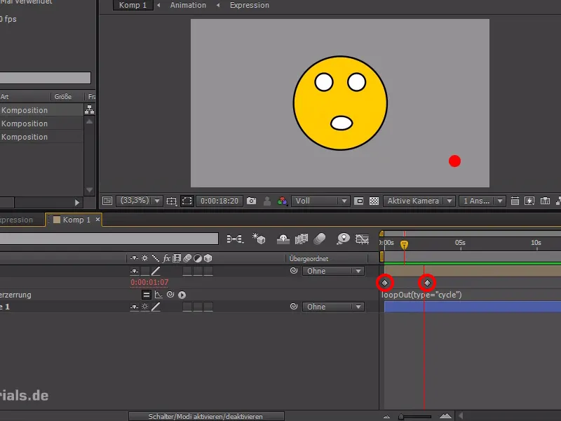The width and height of the screenshot is (561, 421).
Task: Open the expression language menu arrow
Action: point(182,295)
